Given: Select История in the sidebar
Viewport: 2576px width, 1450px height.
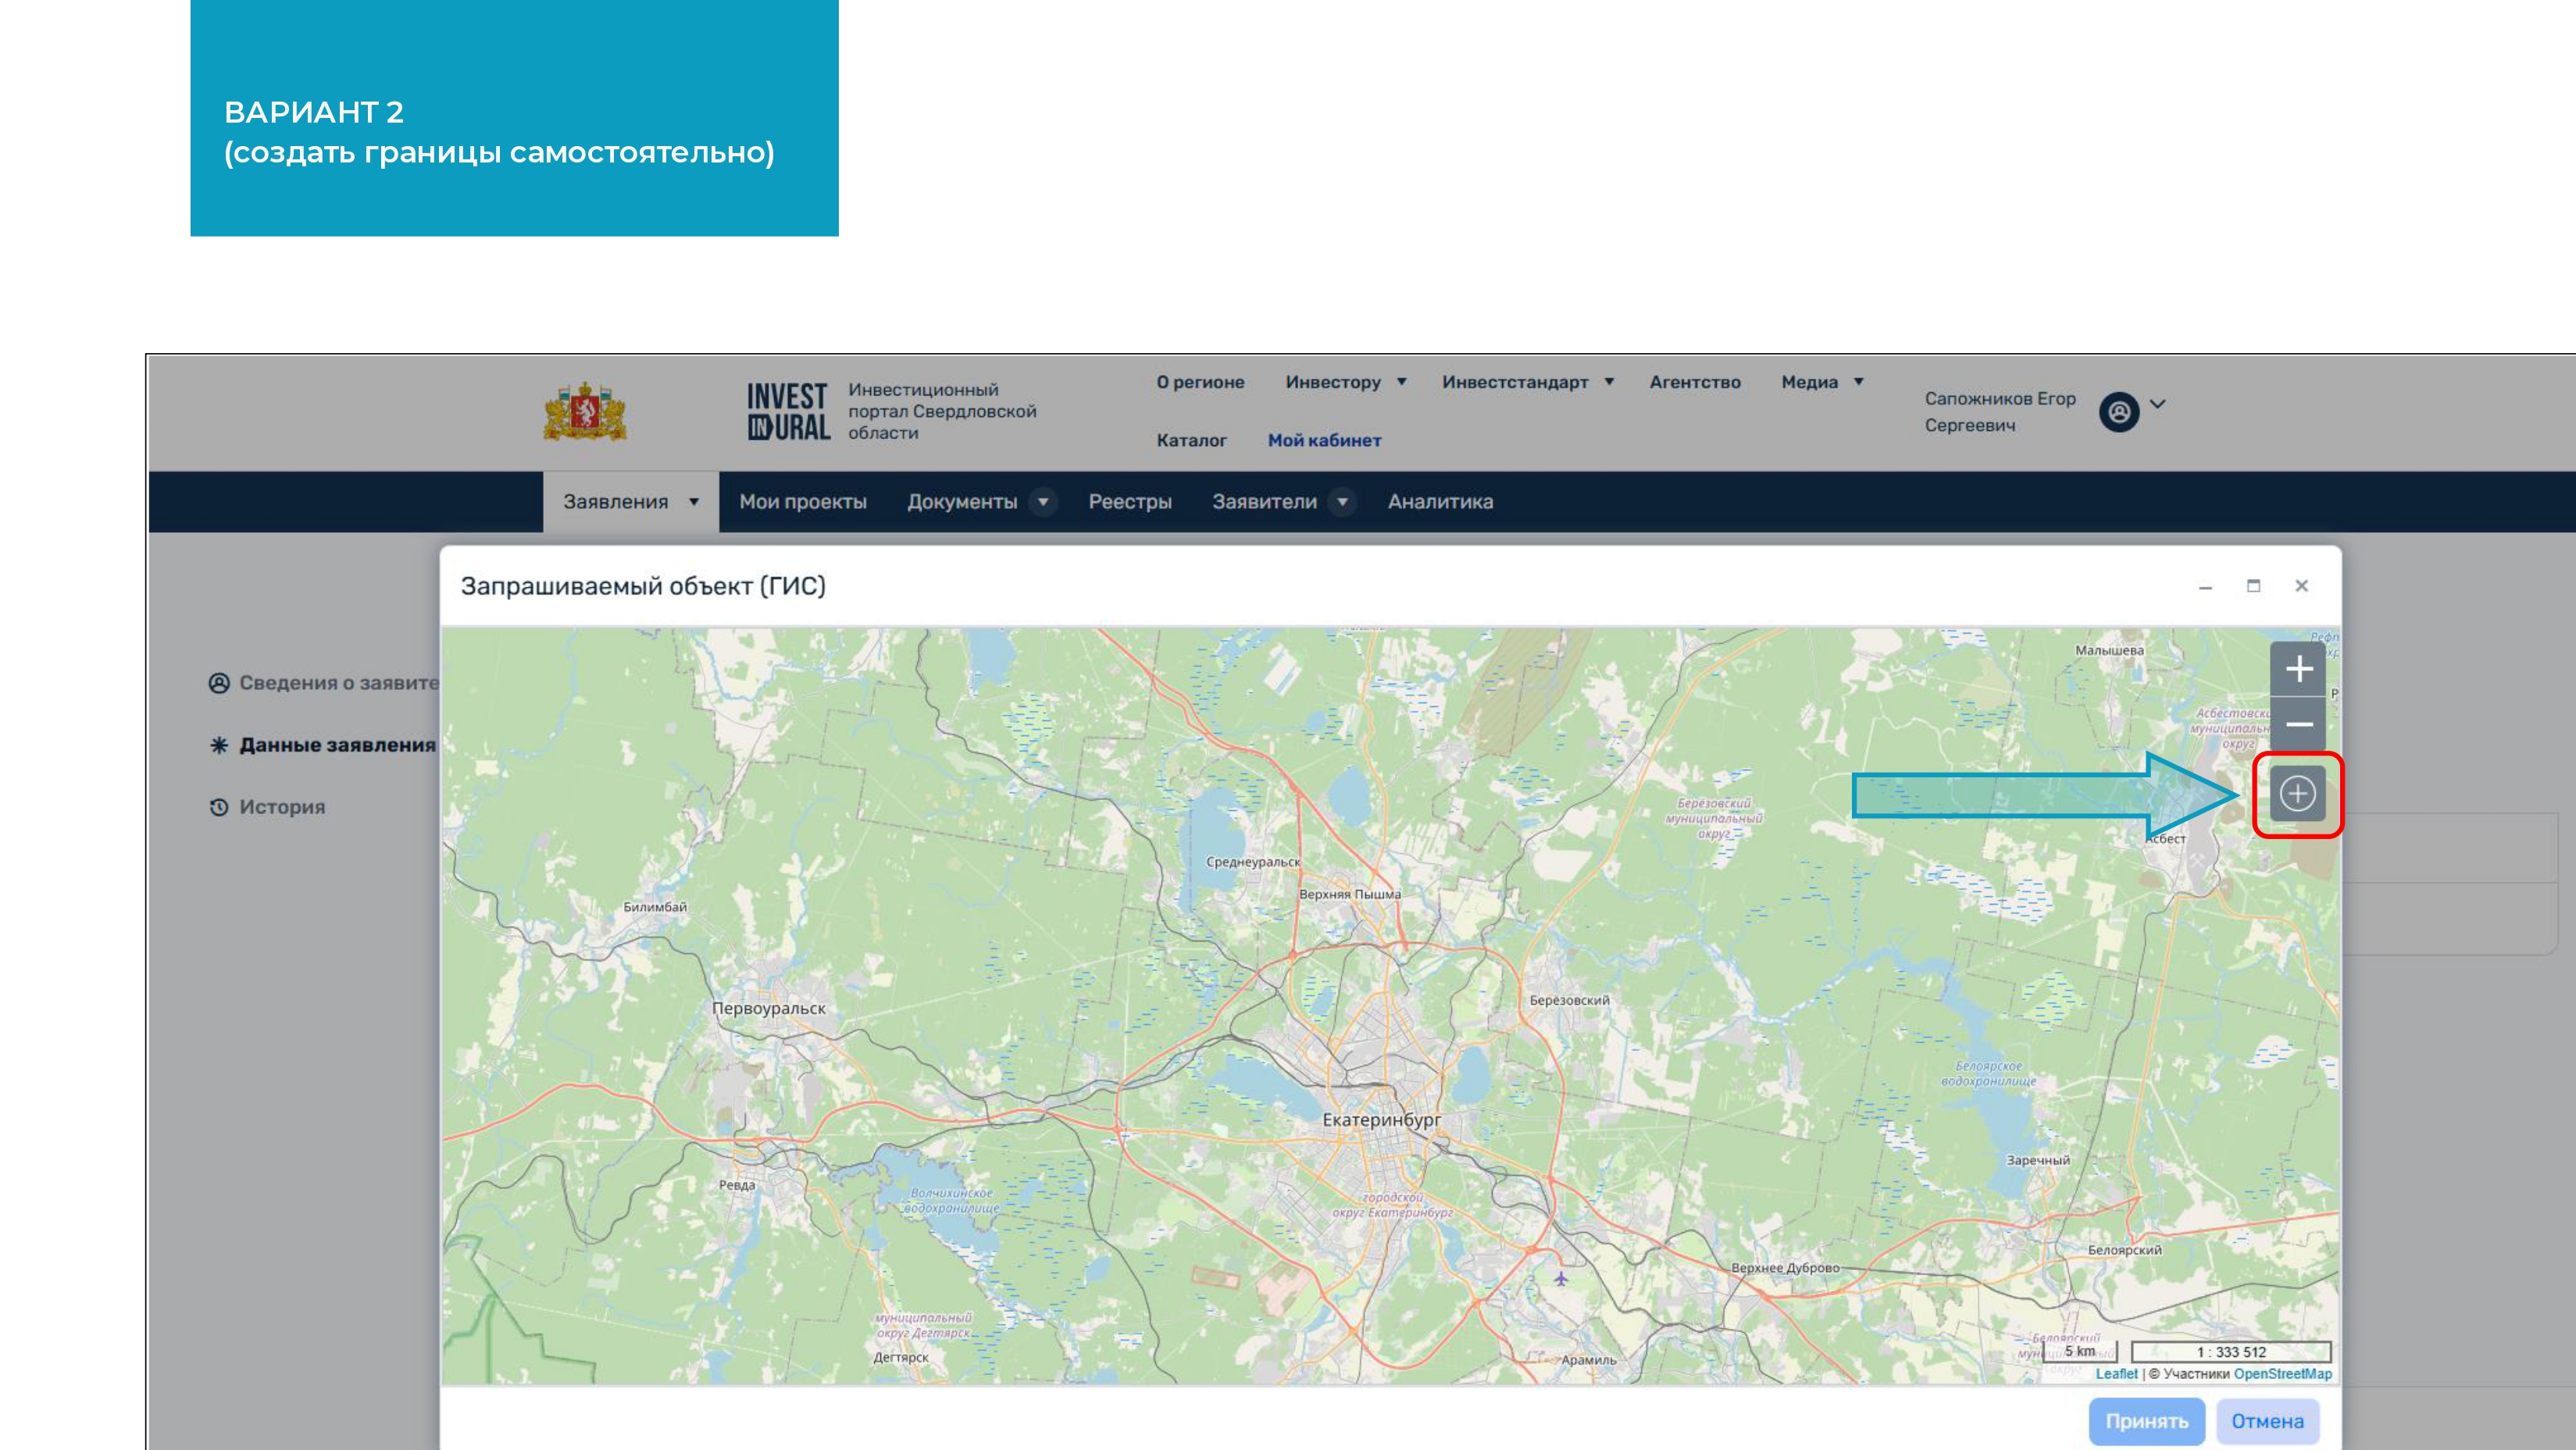Looking at the screenshot, I should coord(281,807).
